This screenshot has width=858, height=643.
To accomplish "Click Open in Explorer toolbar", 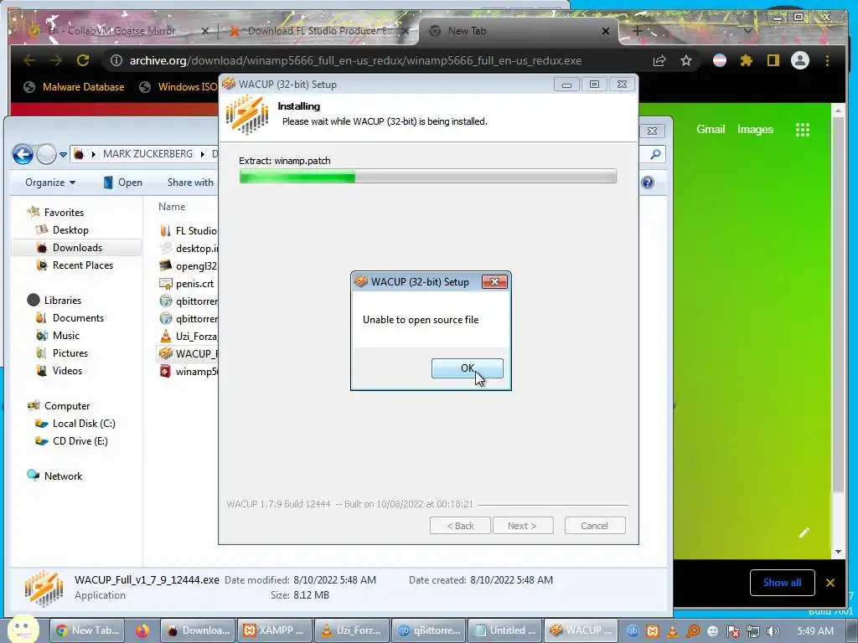I will [x=122, y=183].
